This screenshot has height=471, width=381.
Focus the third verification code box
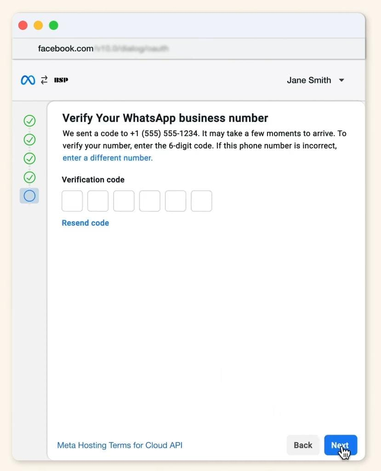[124, 201]
